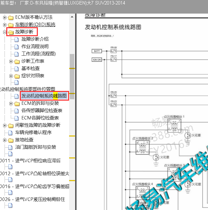Click page icon above 0011 进气VCP相位响应滞后
Screen dimensions: 208x210
point(10,154)
